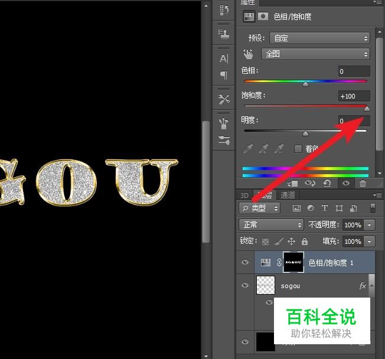Open the History panel icon
The image size is (385, 359).
224,10
